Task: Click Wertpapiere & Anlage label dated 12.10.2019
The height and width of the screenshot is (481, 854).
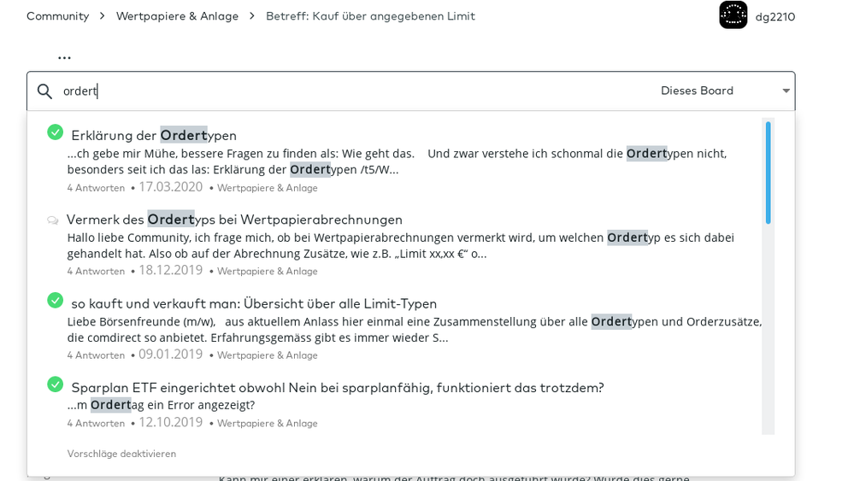Action: 267,423
